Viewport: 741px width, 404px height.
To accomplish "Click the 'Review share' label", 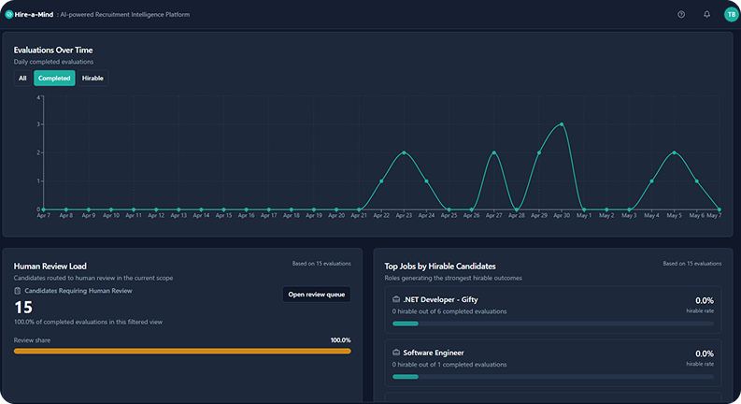I will click(x=32, y=340).
